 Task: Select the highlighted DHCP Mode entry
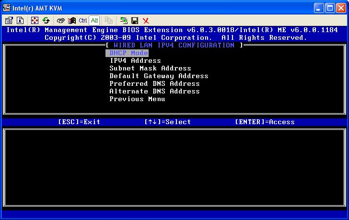128,53
